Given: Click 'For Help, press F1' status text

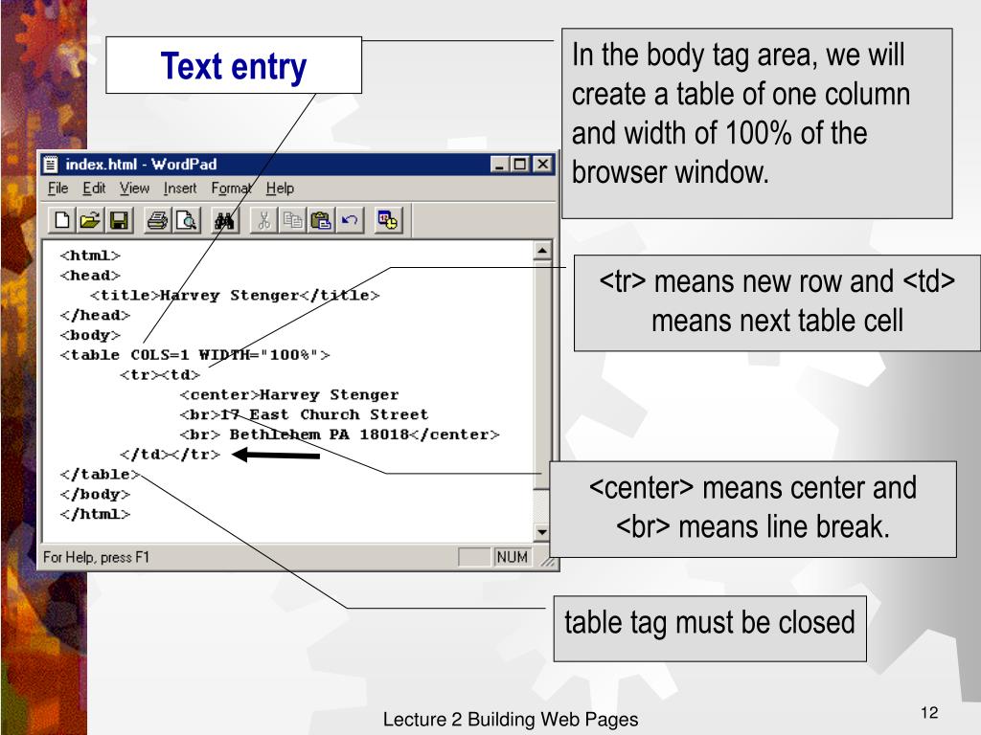Looking at the screenshot, I should [97, 558].
